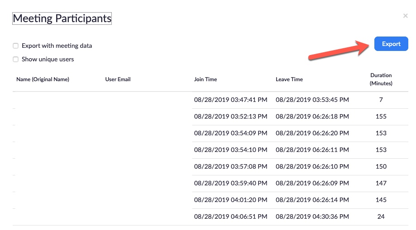Enable Export with meeting data checkbox

coord(16,46)
